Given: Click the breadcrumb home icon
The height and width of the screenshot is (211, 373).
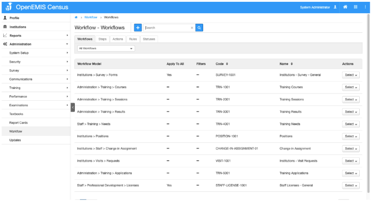Looking at the screenshot, I should [76, 17].
